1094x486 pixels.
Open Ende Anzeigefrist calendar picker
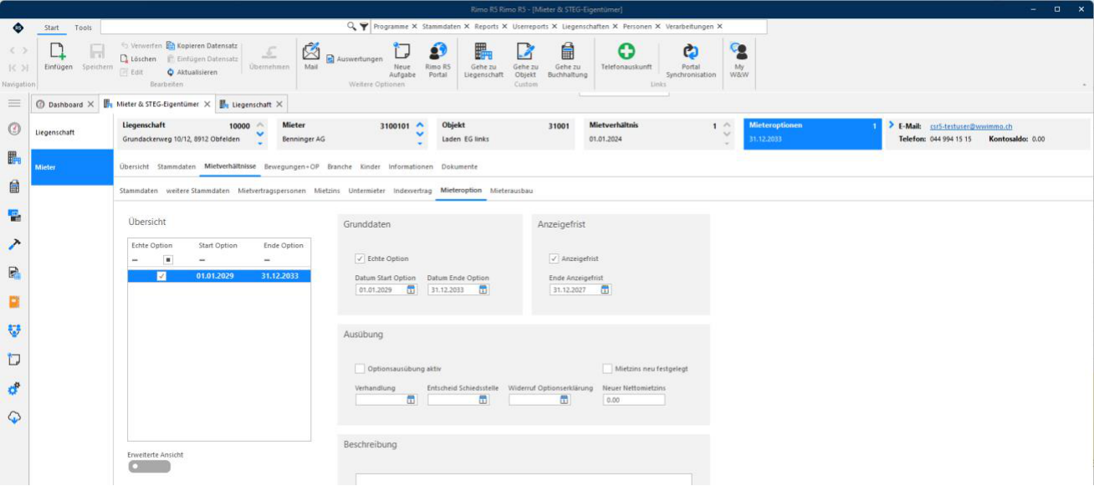[605, 289]
